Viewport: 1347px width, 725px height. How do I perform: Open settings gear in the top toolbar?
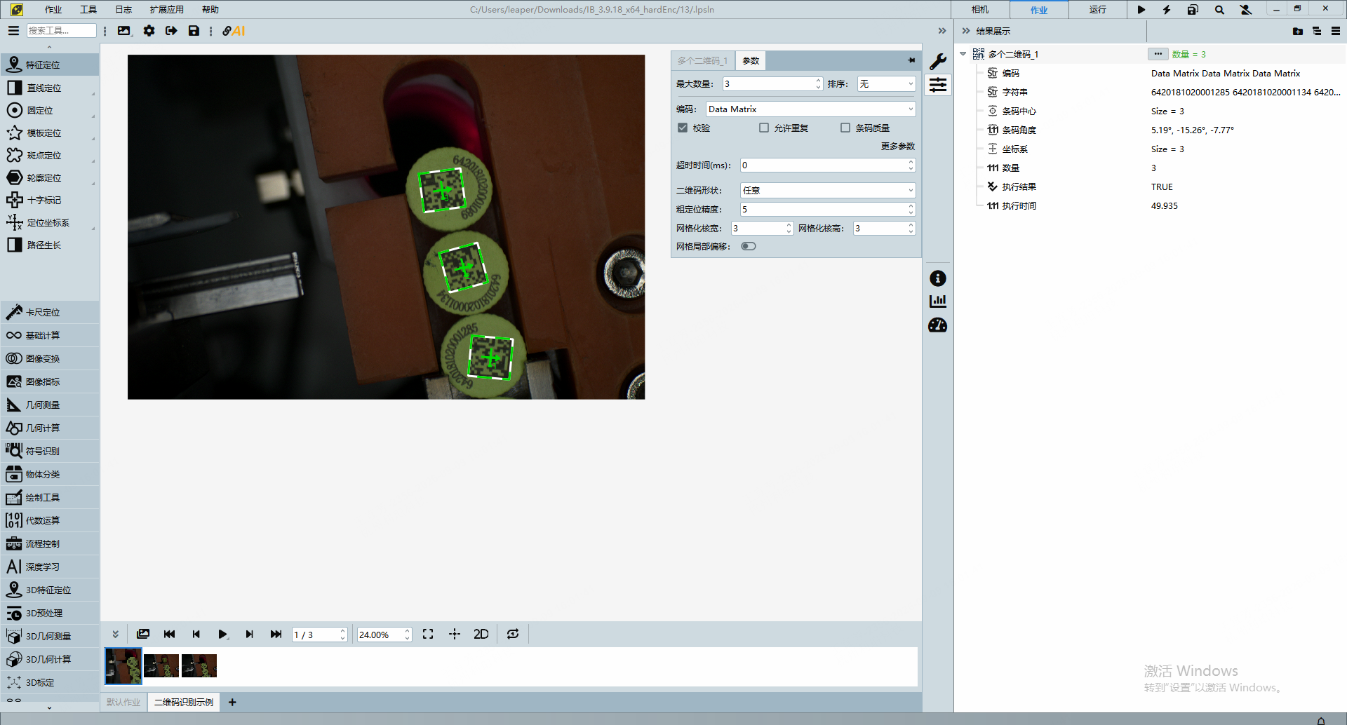point(149,31)
